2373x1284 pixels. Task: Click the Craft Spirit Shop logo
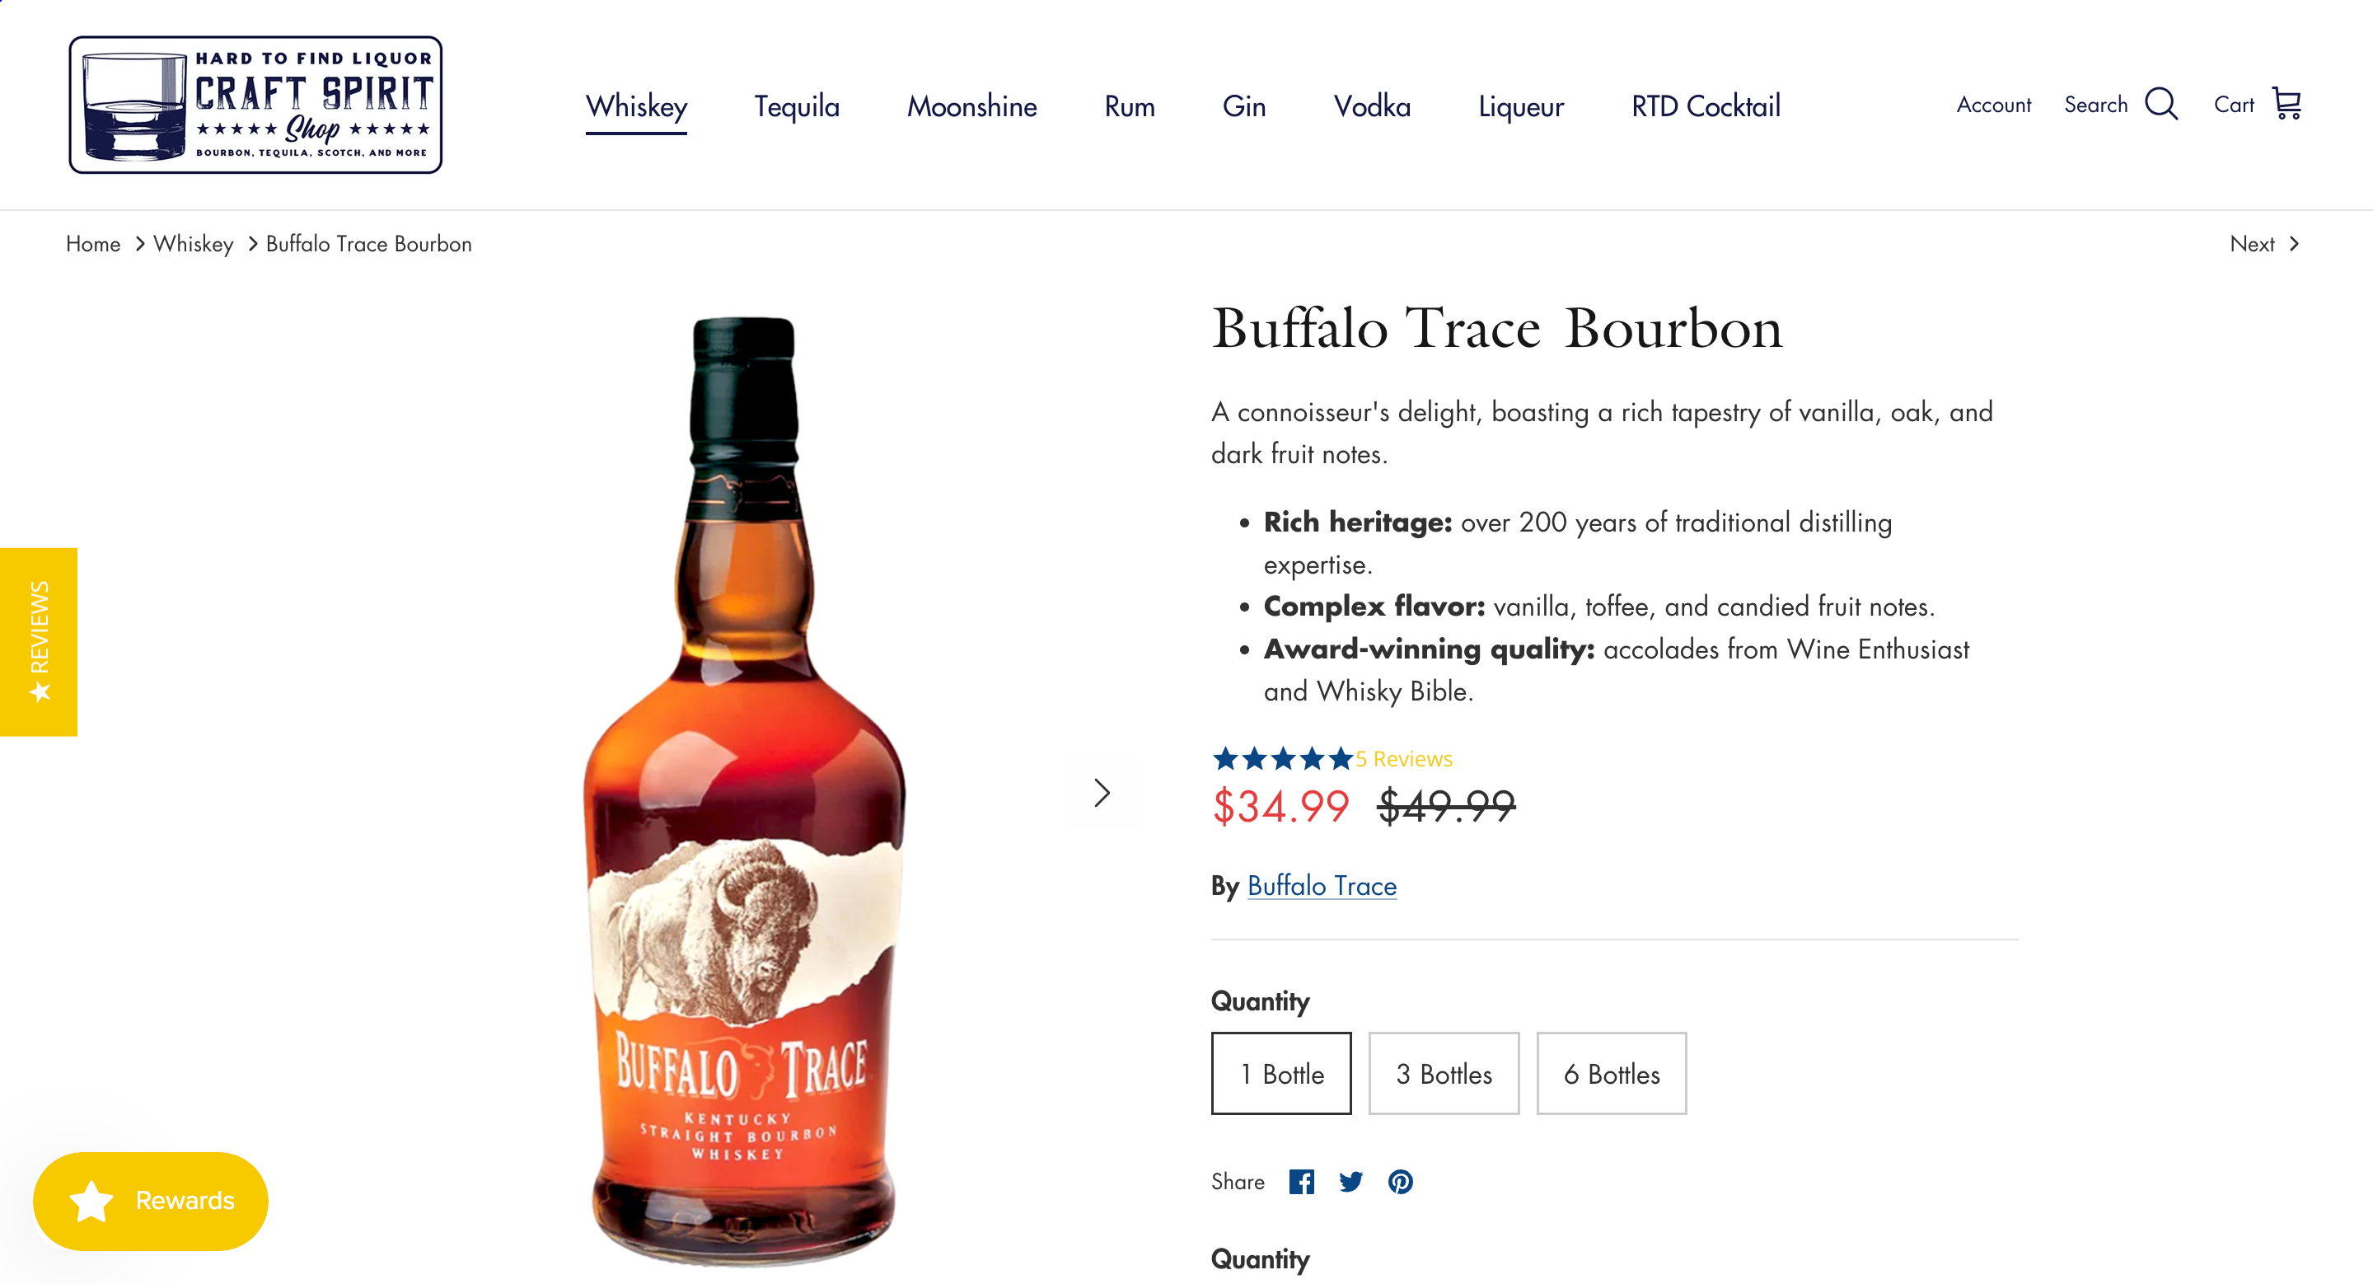click(x=255, y=105)
